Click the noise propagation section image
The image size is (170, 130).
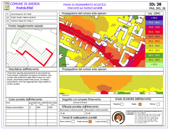111,85
